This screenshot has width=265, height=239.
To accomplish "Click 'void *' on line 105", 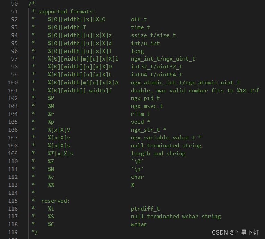I will click(140, 122).
